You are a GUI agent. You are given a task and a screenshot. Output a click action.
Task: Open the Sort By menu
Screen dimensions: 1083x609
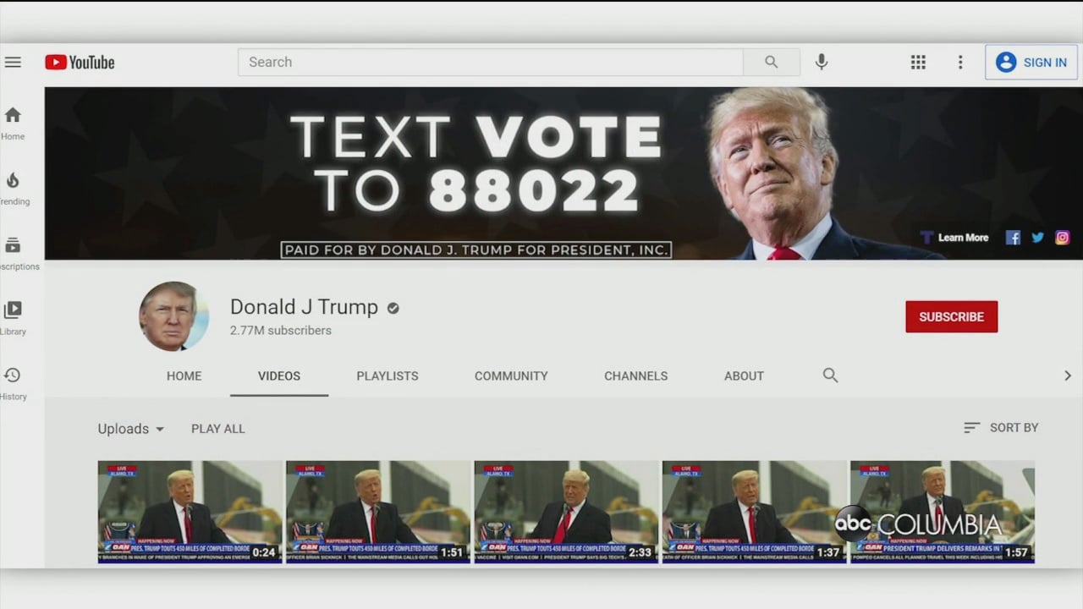[x=1001, y=428]
